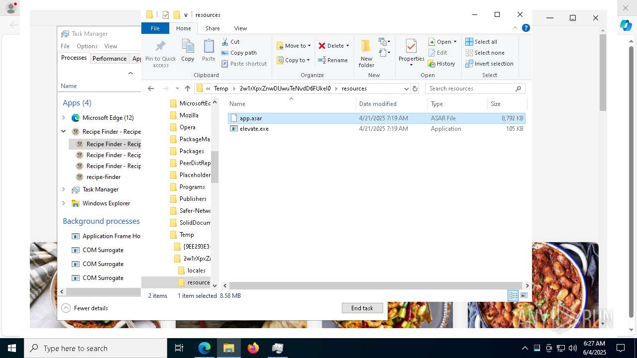Image resolution: width=637 pixels, height=358 pixels.
Task: Select Paste shortcut in the ribbon
Action: (x=244, y=64)
